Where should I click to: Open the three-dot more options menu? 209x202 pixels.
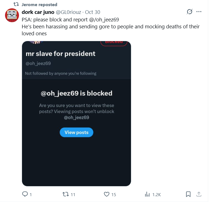click(199, 12)
